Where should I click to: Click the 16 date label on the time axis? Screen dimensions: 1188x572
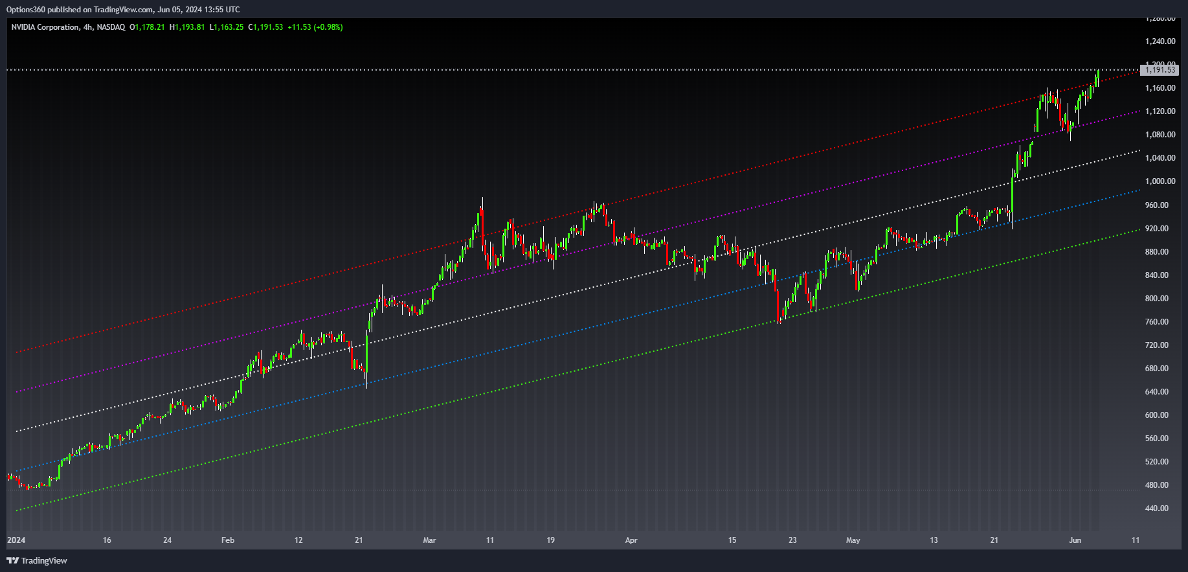(107, 540)
